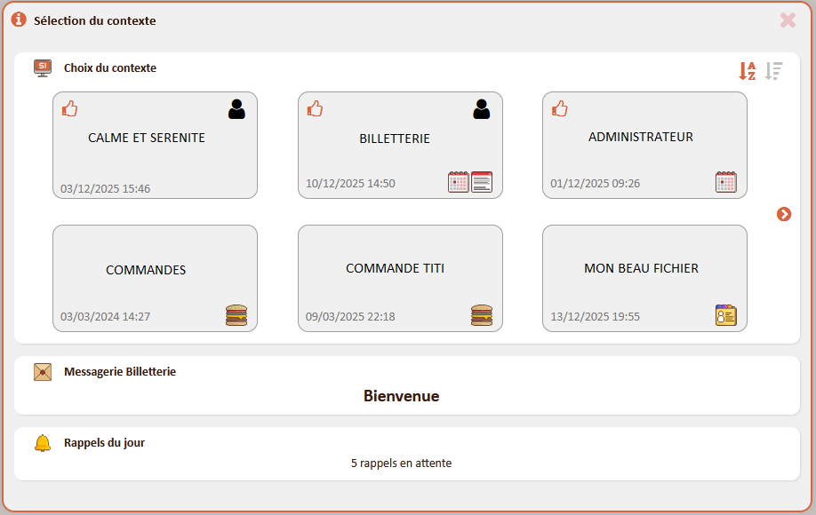Click user icon on BILLETTERIE card

(x=481, y=109)
